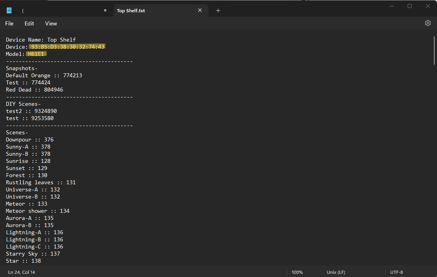Click the Unix (LF) line-ending indicator
The width and height of the screenshot is (437, 277).
(336, 272)
